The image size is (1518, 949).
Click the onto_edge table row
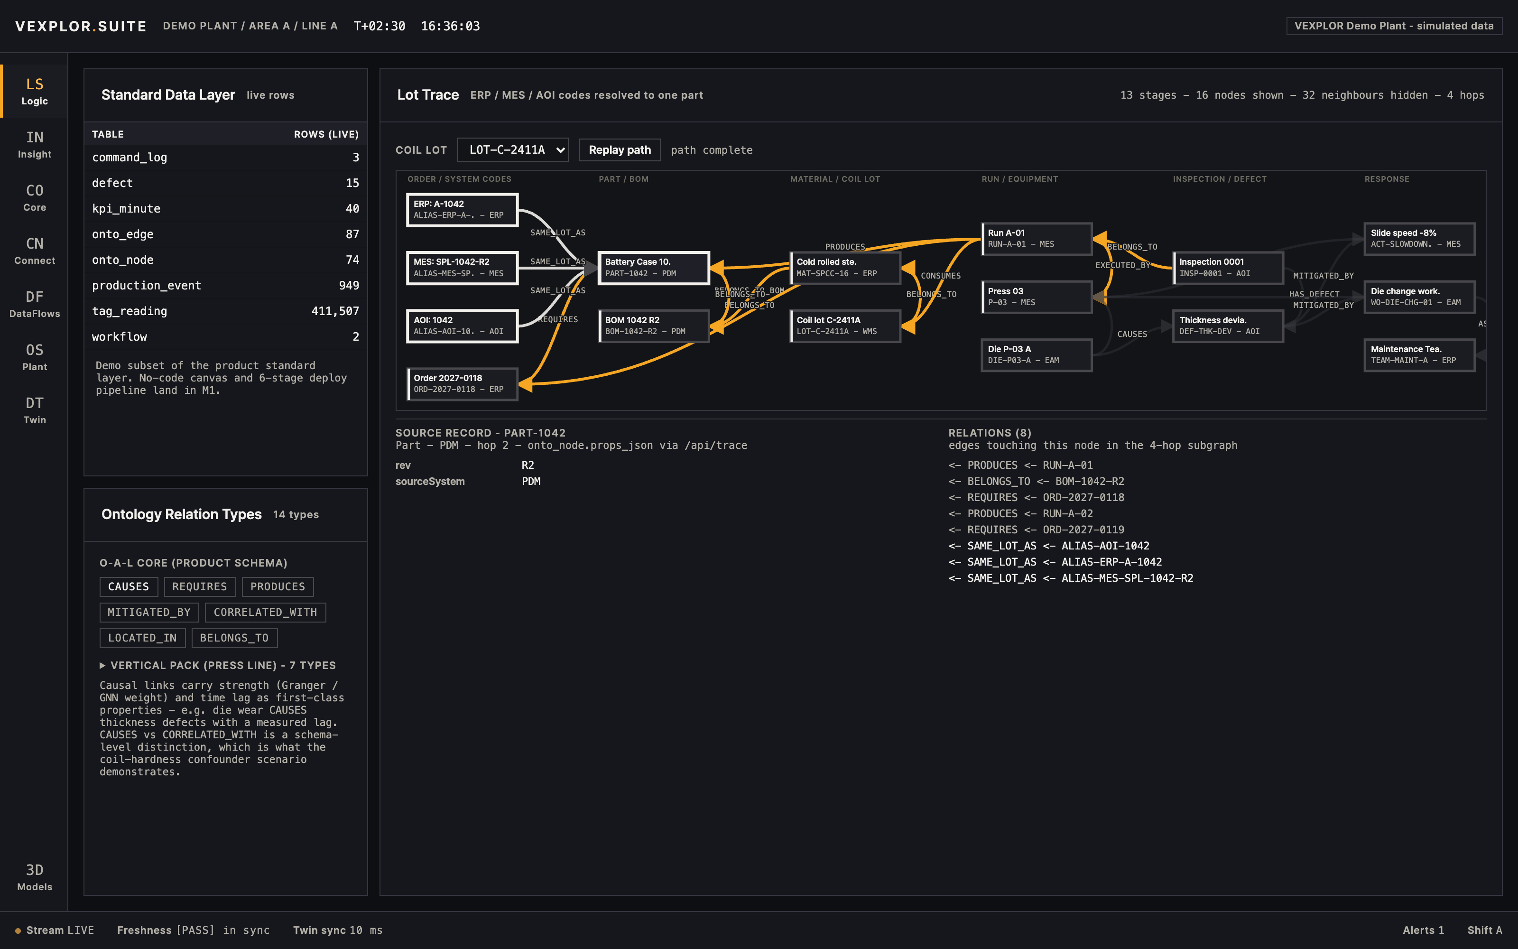(x=226, y=234)
